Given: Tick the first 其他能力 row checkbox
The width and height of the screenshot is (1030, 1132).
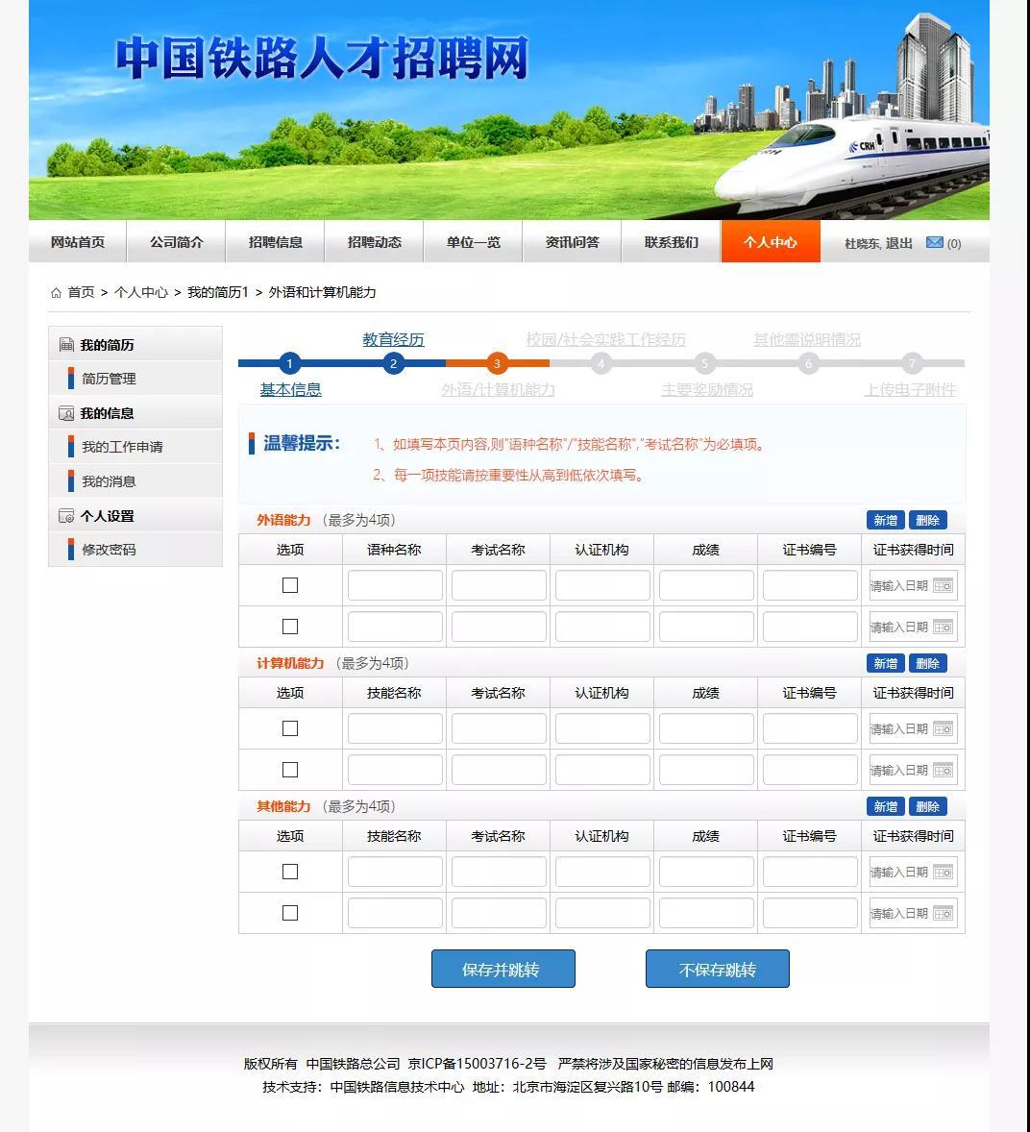Looking at the screenshot, I should coord(290,872).
